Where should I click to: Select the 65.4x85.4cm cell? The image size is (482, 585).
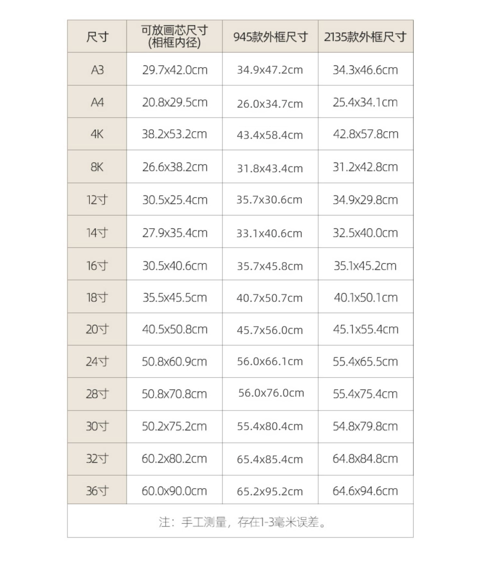point(270,459)
